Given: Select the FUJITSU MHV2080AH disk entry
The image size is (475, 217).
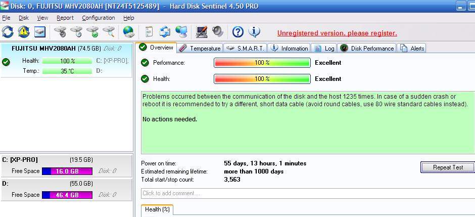Looking at the screenshot, I should tap(67, 60).
